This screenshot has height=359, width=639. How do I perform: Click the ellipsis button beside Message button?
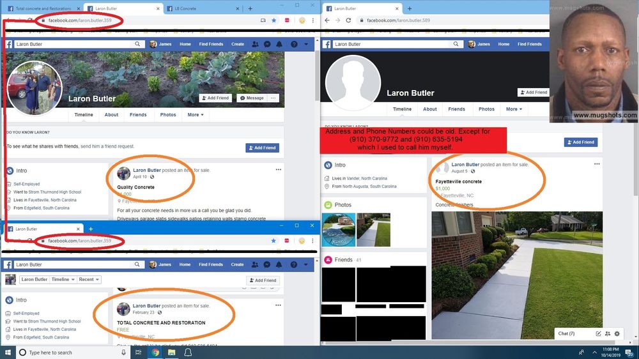[x=274, y=98]
